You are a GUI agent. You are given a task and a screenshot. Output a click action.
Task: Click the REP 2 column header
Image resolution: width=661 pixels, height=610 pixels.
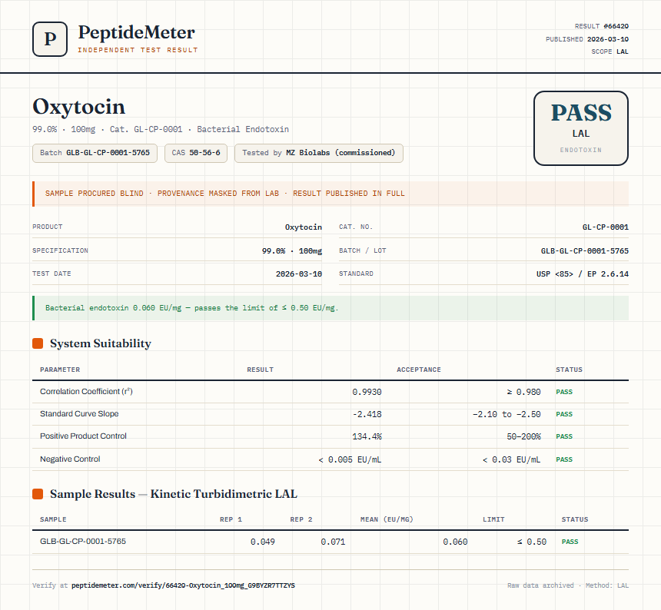tap(301, 519)
